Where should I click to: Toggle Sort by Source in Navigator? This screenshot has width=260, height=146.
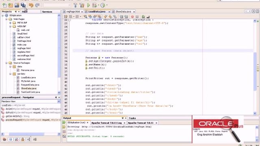click(x=35, y=140)
